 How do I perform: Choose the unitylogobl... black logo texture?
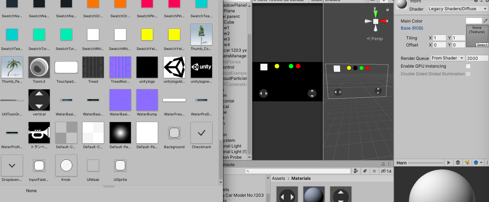click(174, 67)
